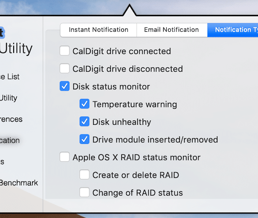Image resolution: width=258 pixels, height=218 pixels.
Task: Disable Temperature warning notification
Action: click(x=84, y=104)
